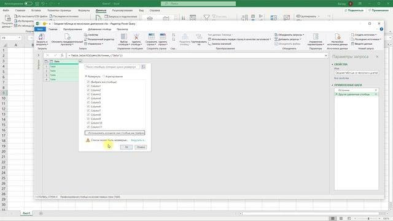Viewport: 393px width, 221px height.
Task: Click the Close & Load icon
Action: tap(42, 37)
